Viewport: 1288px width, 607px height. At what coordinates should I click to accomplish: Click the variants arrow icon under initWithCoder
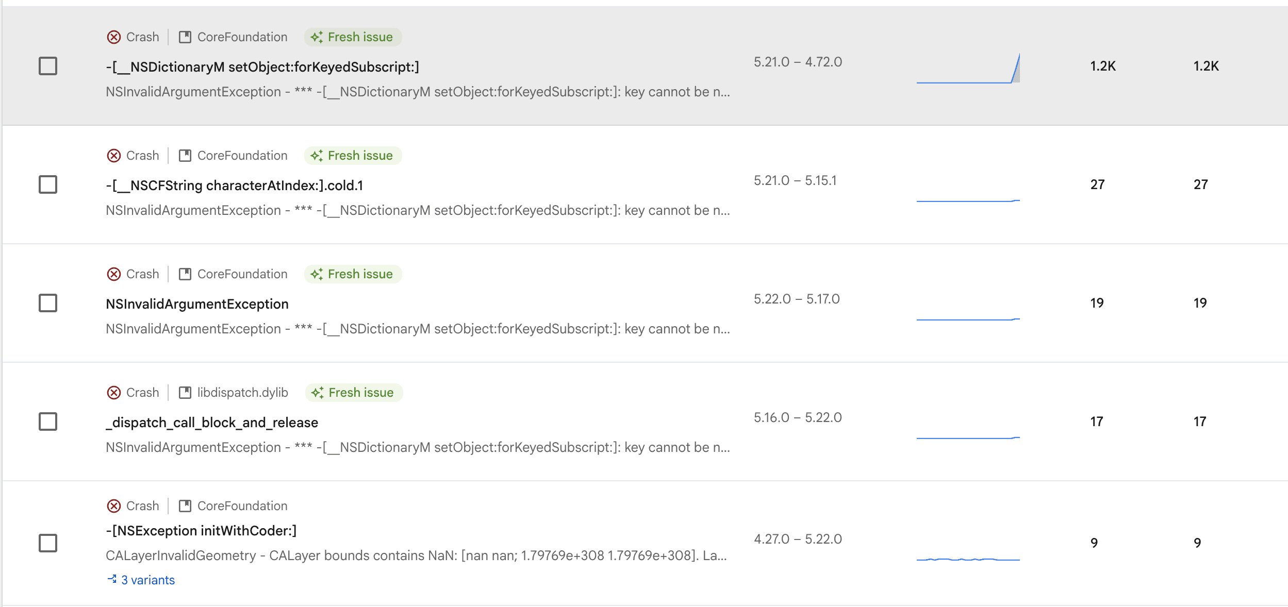(112, 580)
